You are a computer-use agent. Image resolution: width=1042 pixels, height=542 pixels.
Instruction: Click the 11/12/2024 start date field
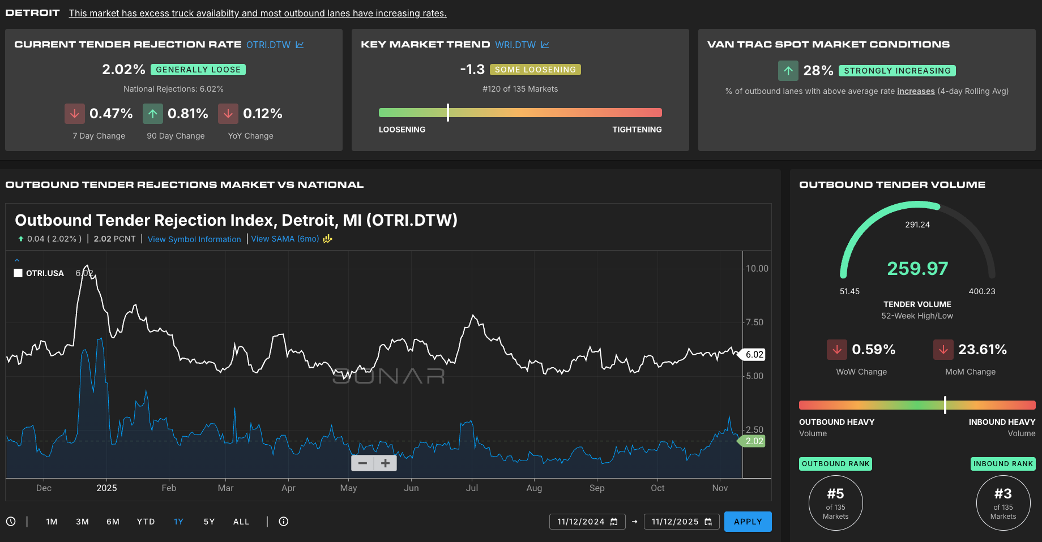(x=580, y=522)
